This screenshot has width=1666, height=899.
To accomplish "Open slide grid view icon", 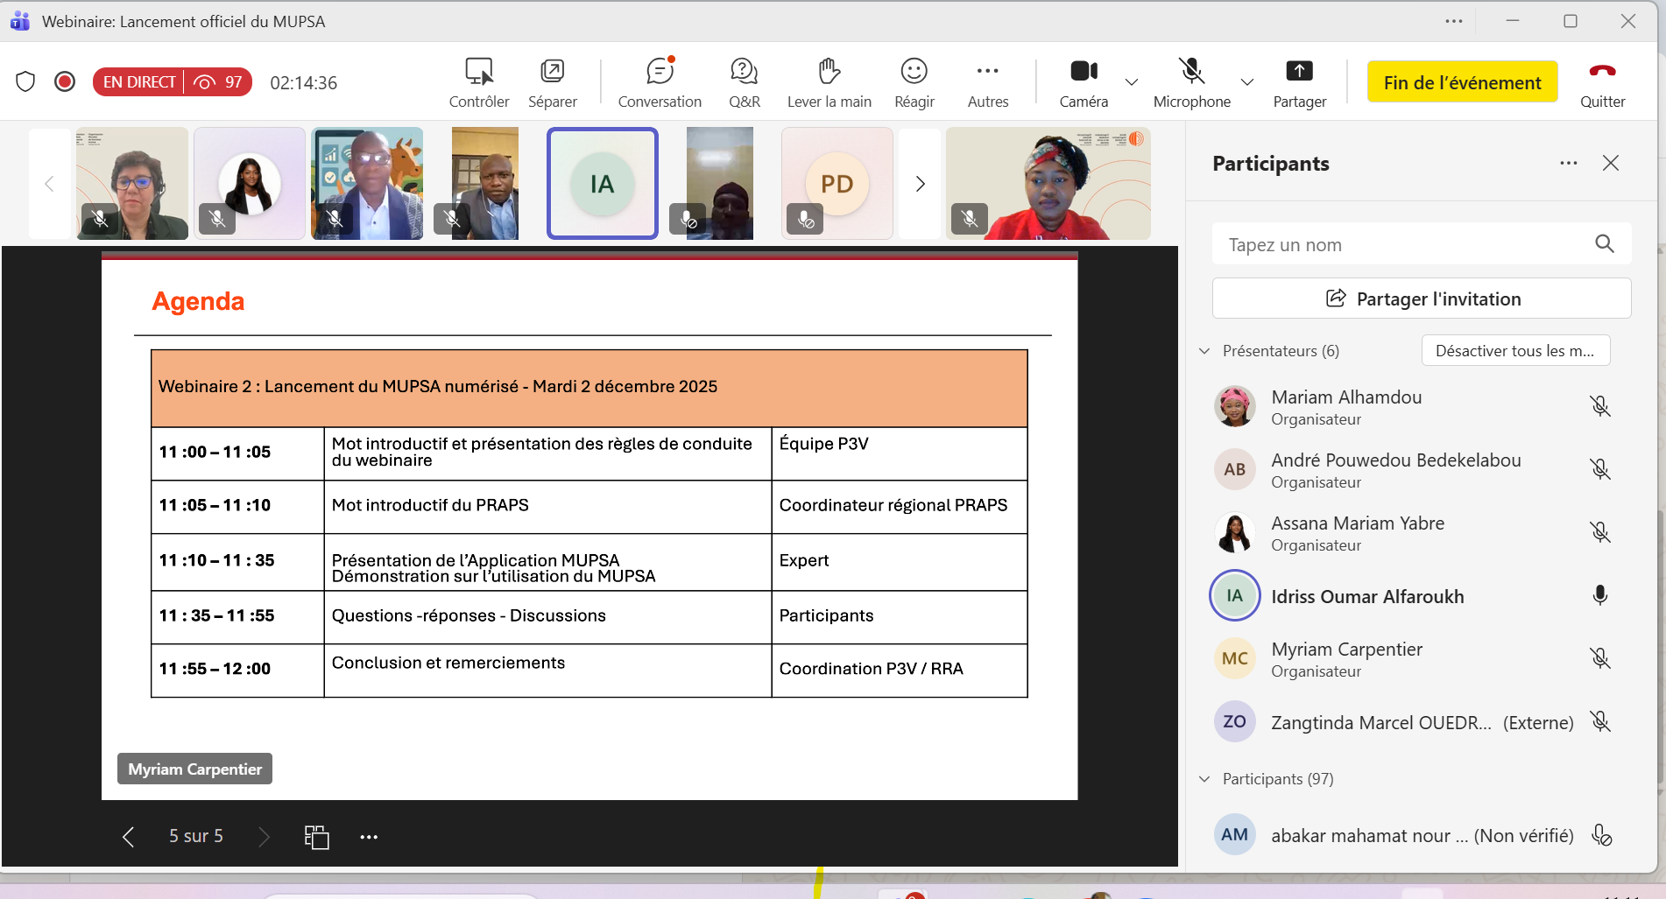I will pos(316,837).
